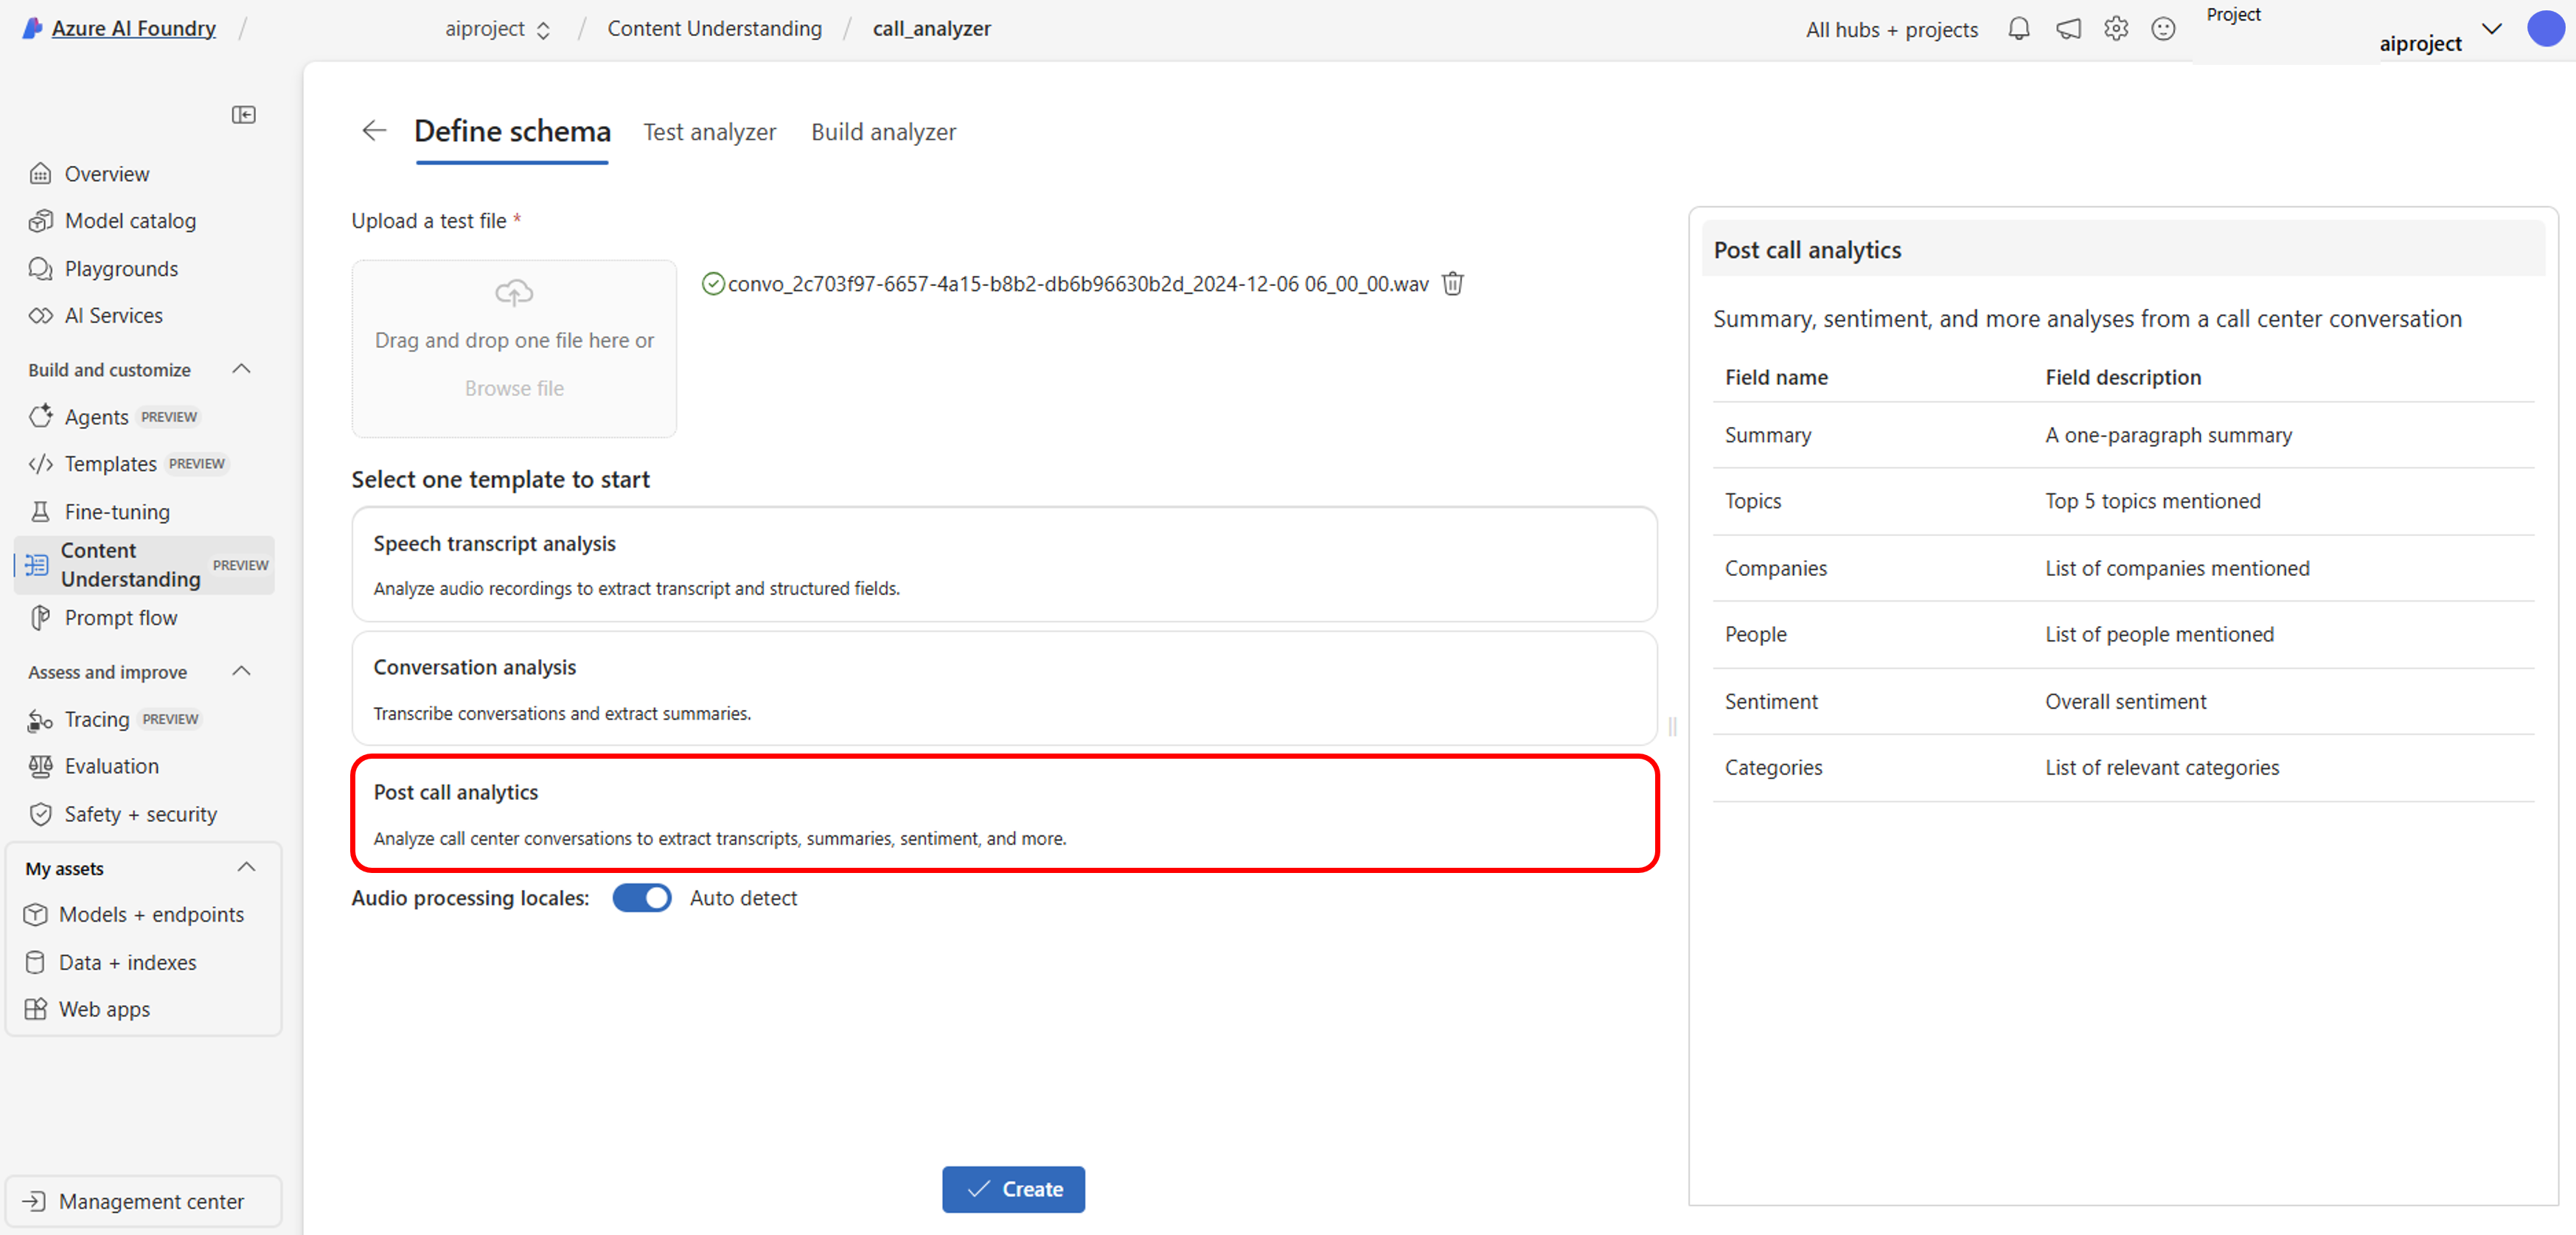
Task: Select the Conversation analysis template card
Action: pos(1003,688)
